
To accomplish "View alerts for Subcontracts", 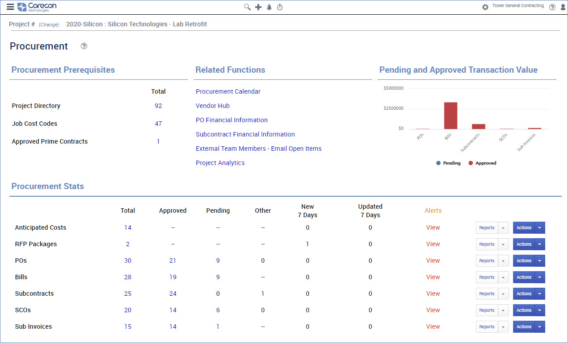I will [433, 293].
